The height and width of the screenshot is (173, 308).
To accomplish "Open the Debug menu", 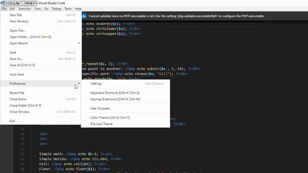I will click(x=56, y=9).
